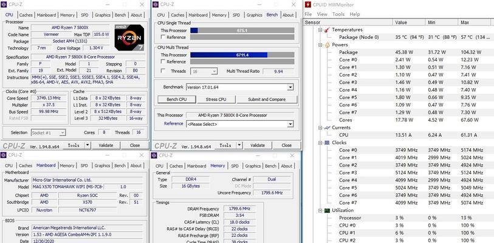494x243 pixels.
Task: Click the CPU-Z icon in Bench window title
Action: tap(156, 4)
